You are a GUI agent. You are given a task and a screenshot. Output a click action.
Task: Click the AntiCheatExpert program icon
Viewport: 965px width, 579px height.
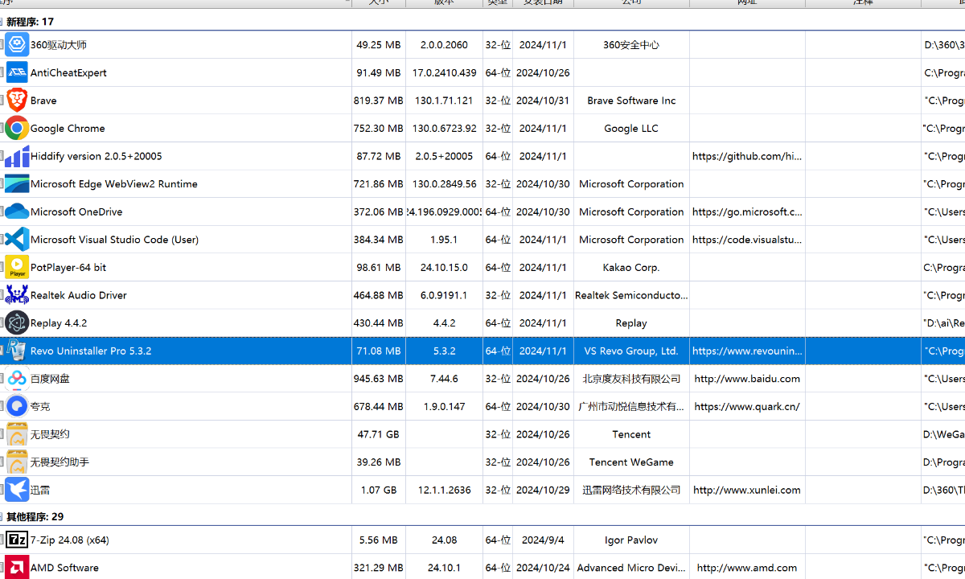(17, 72)
